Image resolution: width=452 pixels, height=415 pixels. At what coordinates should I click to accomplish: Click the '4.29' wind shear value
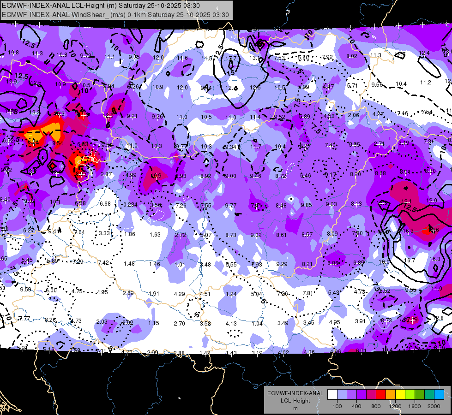tap(180, 294)
